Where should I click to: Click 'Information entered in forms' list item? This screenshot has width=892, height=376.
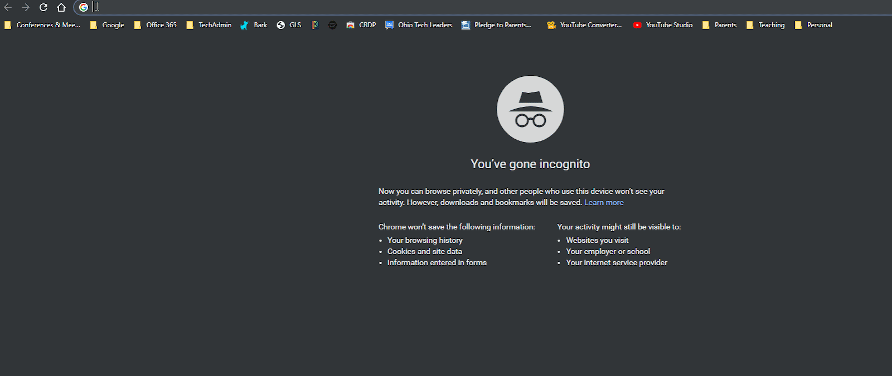pyautogui.click(x=437, y=263)
